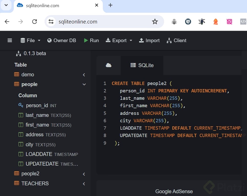Click the people table grid icon
Viewport: 247px width, 196px height.
pyautogui.click(x=17, y=84)
